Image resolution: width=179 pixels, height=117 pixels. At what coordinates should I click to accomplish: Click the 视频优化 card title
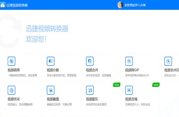click(14, 99)
